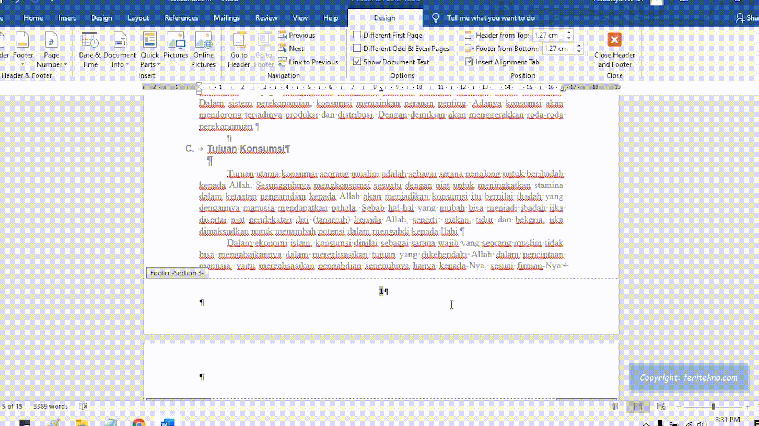This screenshot has width=759, height=426.
Task: Click the Word icon in the taskbar
Action: (x=167, y=423)
